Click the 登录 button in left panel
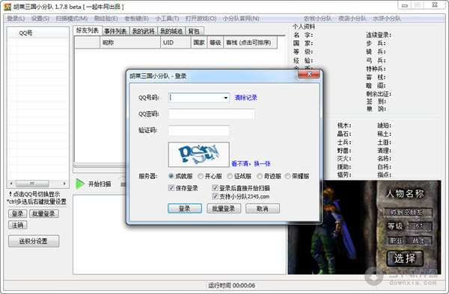This screenshot has width=449, height=294. click(17, 213)
